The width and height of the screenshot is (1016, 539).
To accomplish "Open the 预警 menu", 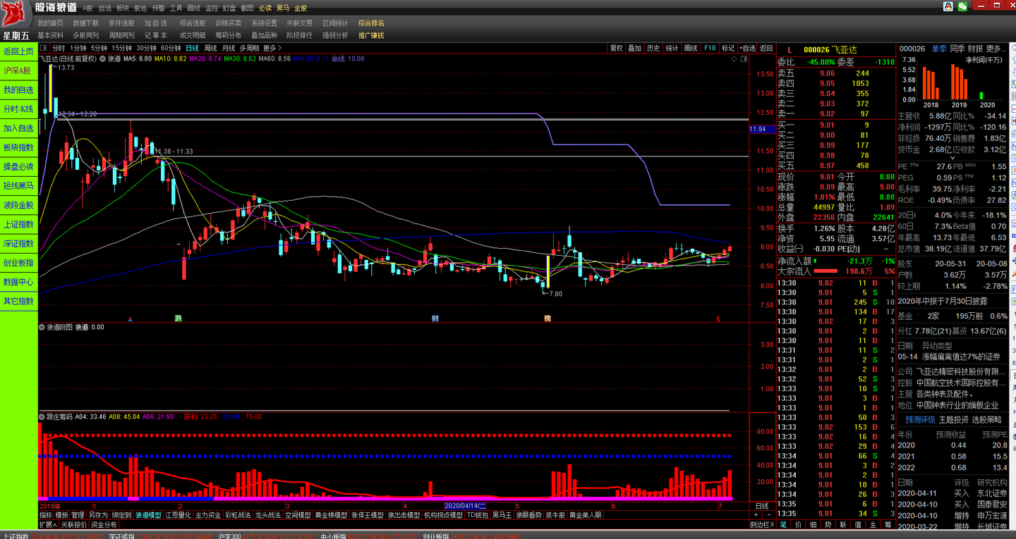I will coord(158,8).
